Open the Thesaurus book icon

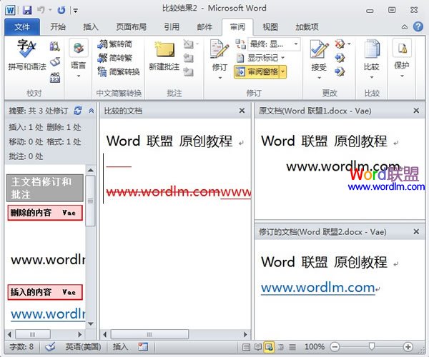point(55,62)
